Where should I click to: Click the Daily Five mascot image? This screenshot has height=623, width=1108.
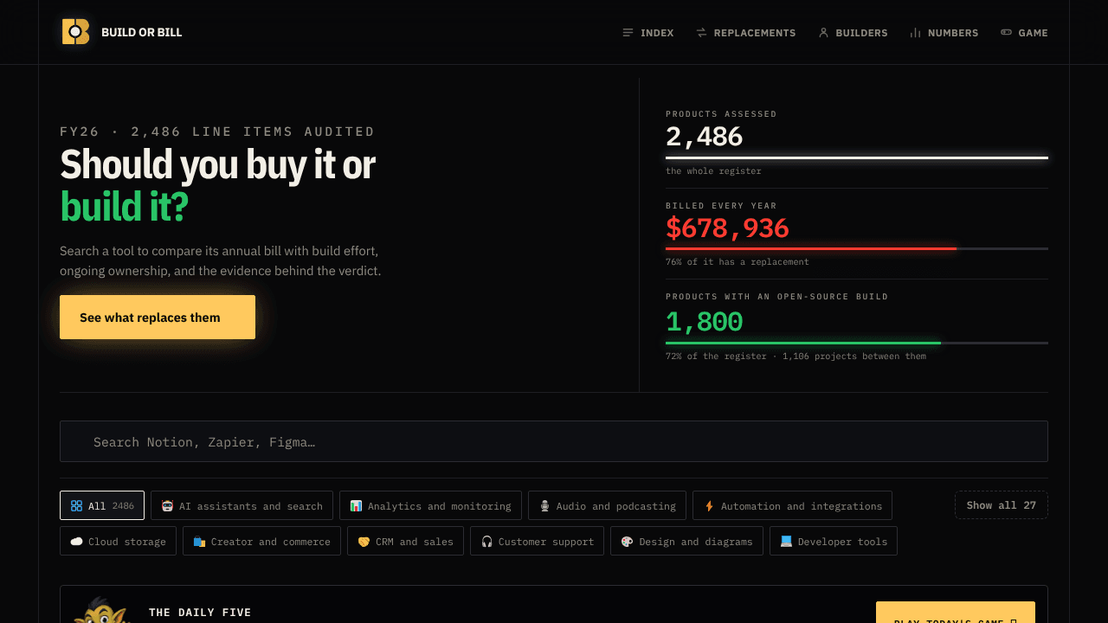coord(101,609)
